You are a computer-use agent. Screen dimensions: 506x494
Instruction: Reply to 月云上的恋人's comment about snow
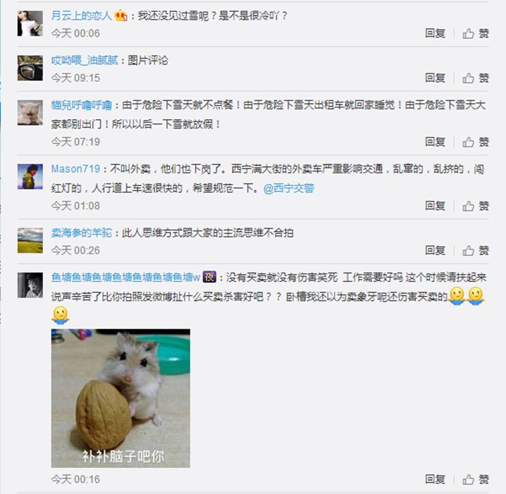pos(435,33)
